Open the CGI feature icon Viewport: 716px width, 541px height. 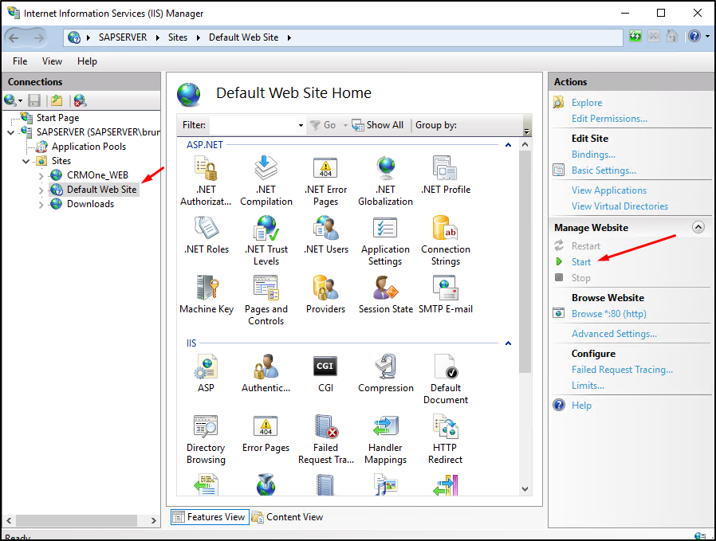tap(325, 367)
